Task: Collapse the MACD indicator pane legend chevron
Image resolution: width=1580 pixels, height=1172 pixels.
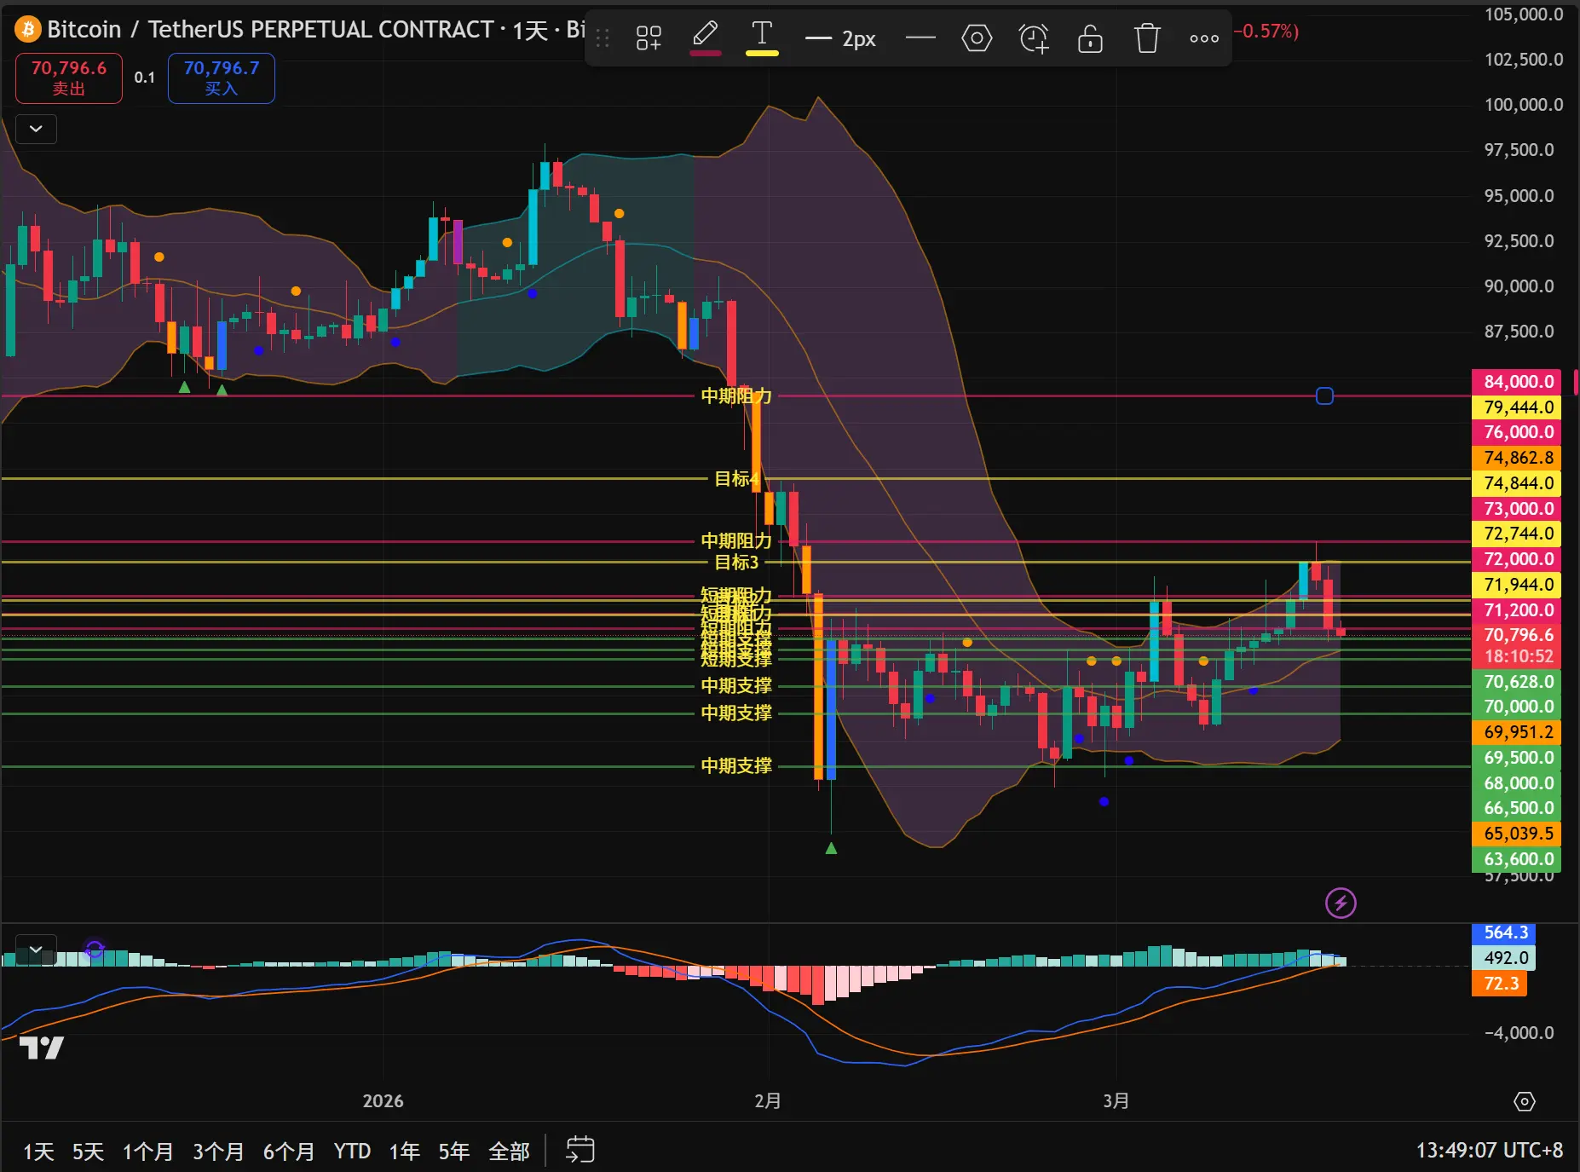Action: 36,949
